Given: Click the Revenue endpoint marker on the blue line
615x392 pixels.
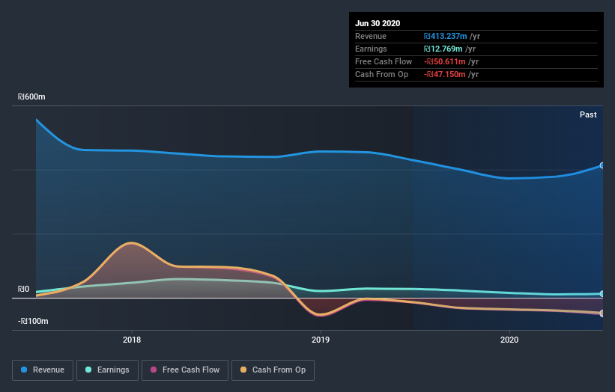Looking at the screenshot, I should tap(602, 165).
